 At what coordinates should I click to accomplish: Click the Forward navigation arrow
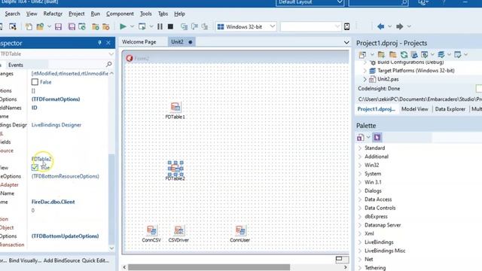(x=400, y=27)
